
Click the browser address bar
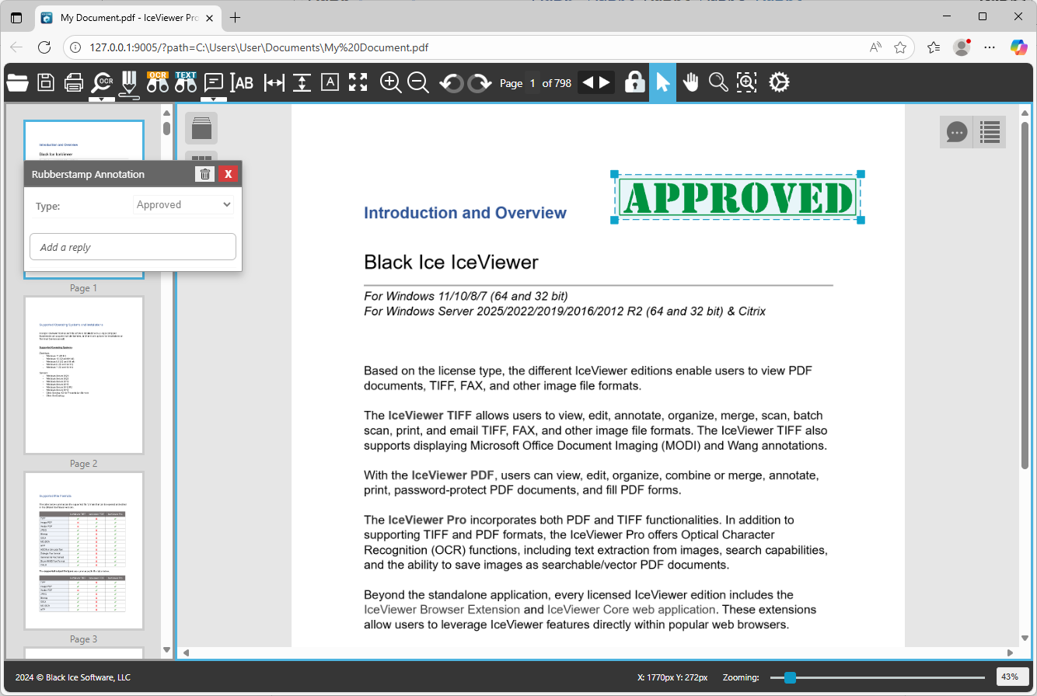[x=466, y=47]
